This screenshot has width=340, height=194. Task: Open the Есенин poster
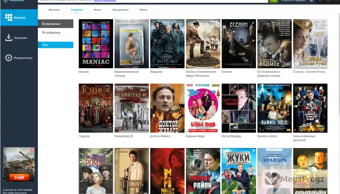coord(239,44)
